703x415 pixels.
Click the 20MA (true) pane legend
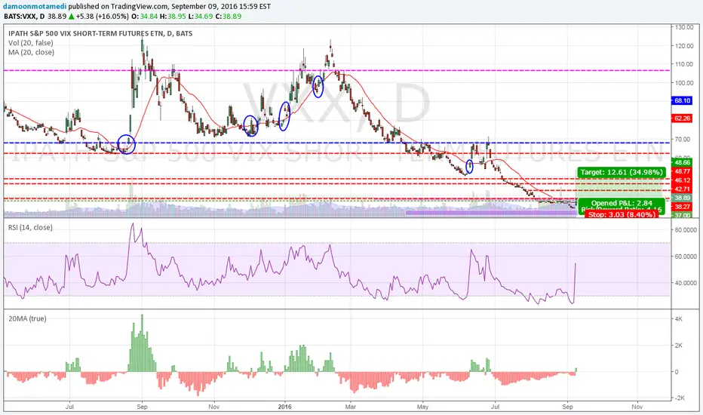point(27,318)
